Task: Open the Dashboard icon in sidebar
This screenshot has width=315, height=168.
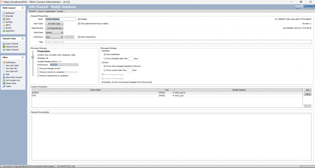Action: click(4, 13)
